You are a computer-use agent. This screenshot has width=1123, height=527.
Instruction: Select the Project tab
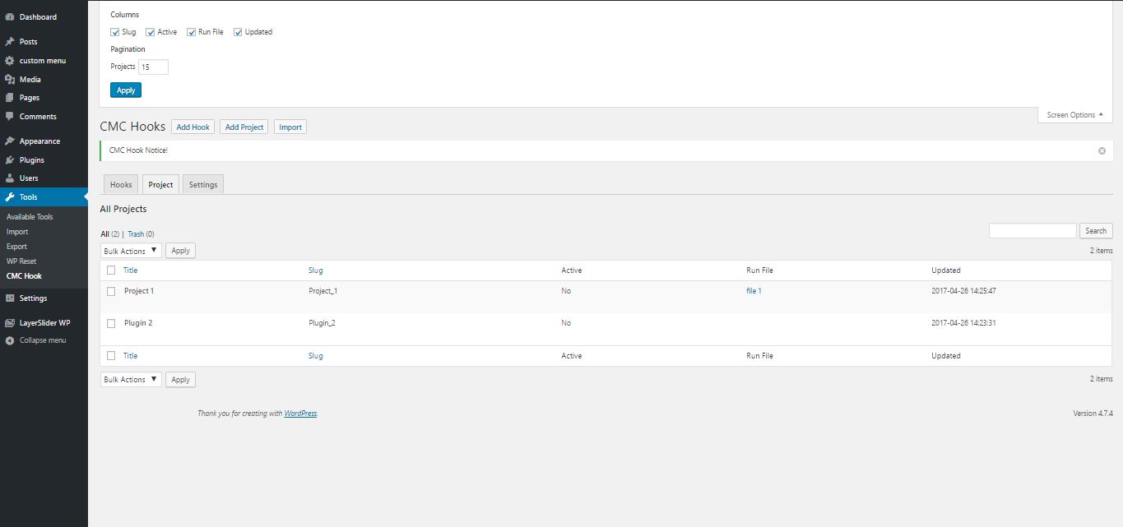coord(160,185)
